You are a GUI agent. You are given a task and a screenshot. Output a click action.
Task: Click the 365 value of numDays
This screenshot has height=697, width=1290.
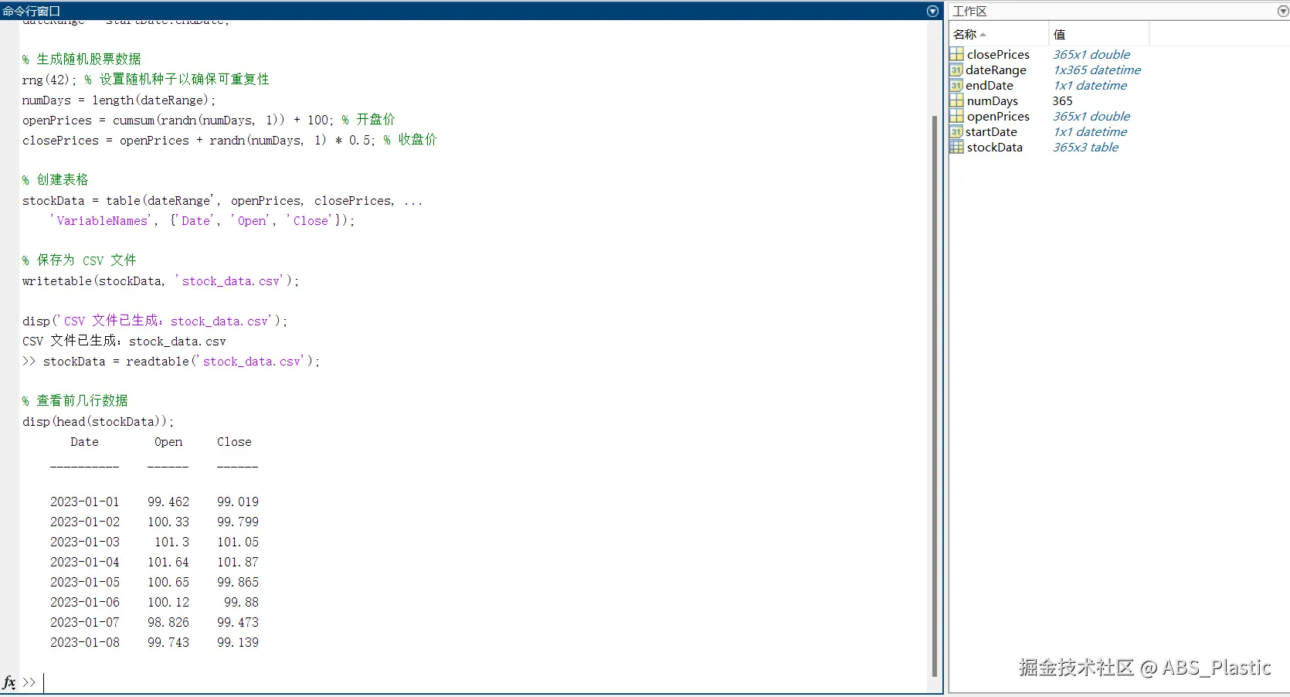(x=1062, y=100)
